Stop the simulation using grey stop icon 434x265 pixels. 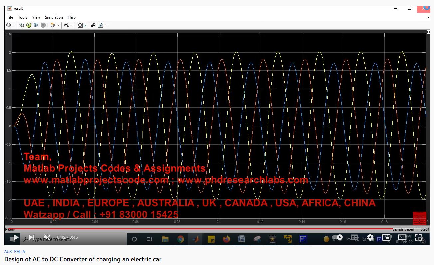tap(43, 25)
